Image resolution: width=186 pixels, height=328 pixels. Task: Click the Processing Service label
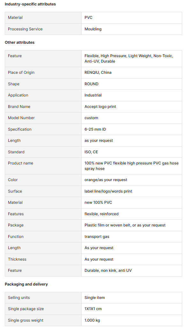click(25, 29)
